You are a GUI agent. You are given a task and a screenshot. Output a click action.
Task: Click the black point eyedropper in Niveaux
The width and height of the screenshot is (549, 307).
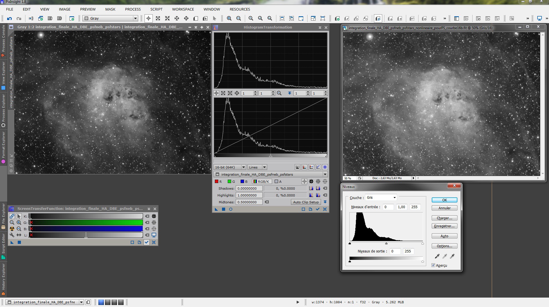point(437,256)
